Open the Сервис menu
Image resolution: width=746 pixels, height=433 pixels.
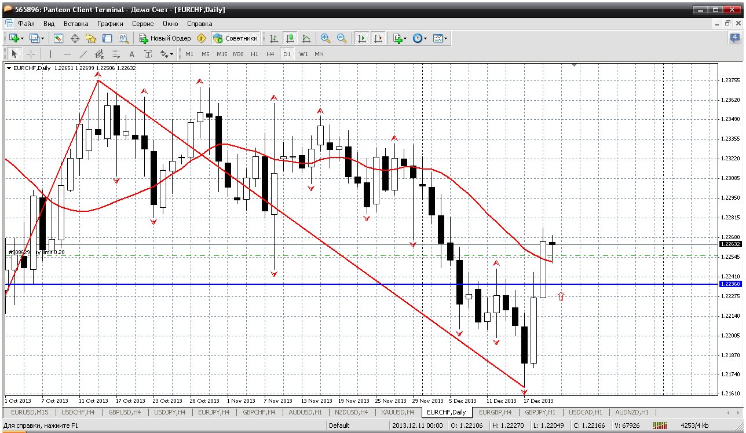[x=142, y=24]
